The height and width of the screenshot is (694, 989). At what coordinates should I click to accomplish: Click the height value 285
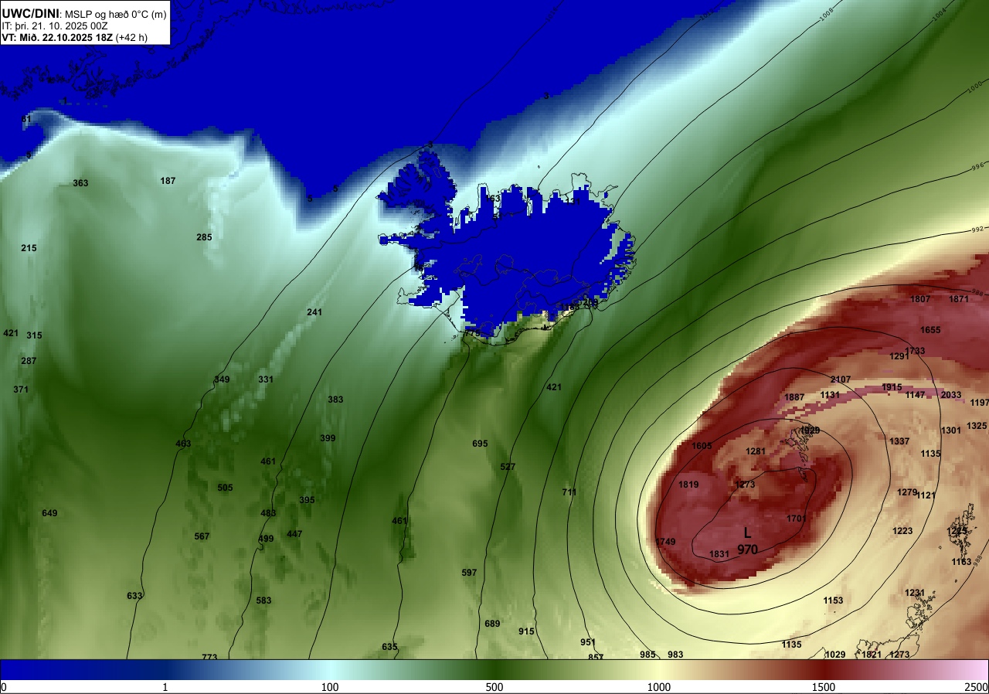pos(204,237)
